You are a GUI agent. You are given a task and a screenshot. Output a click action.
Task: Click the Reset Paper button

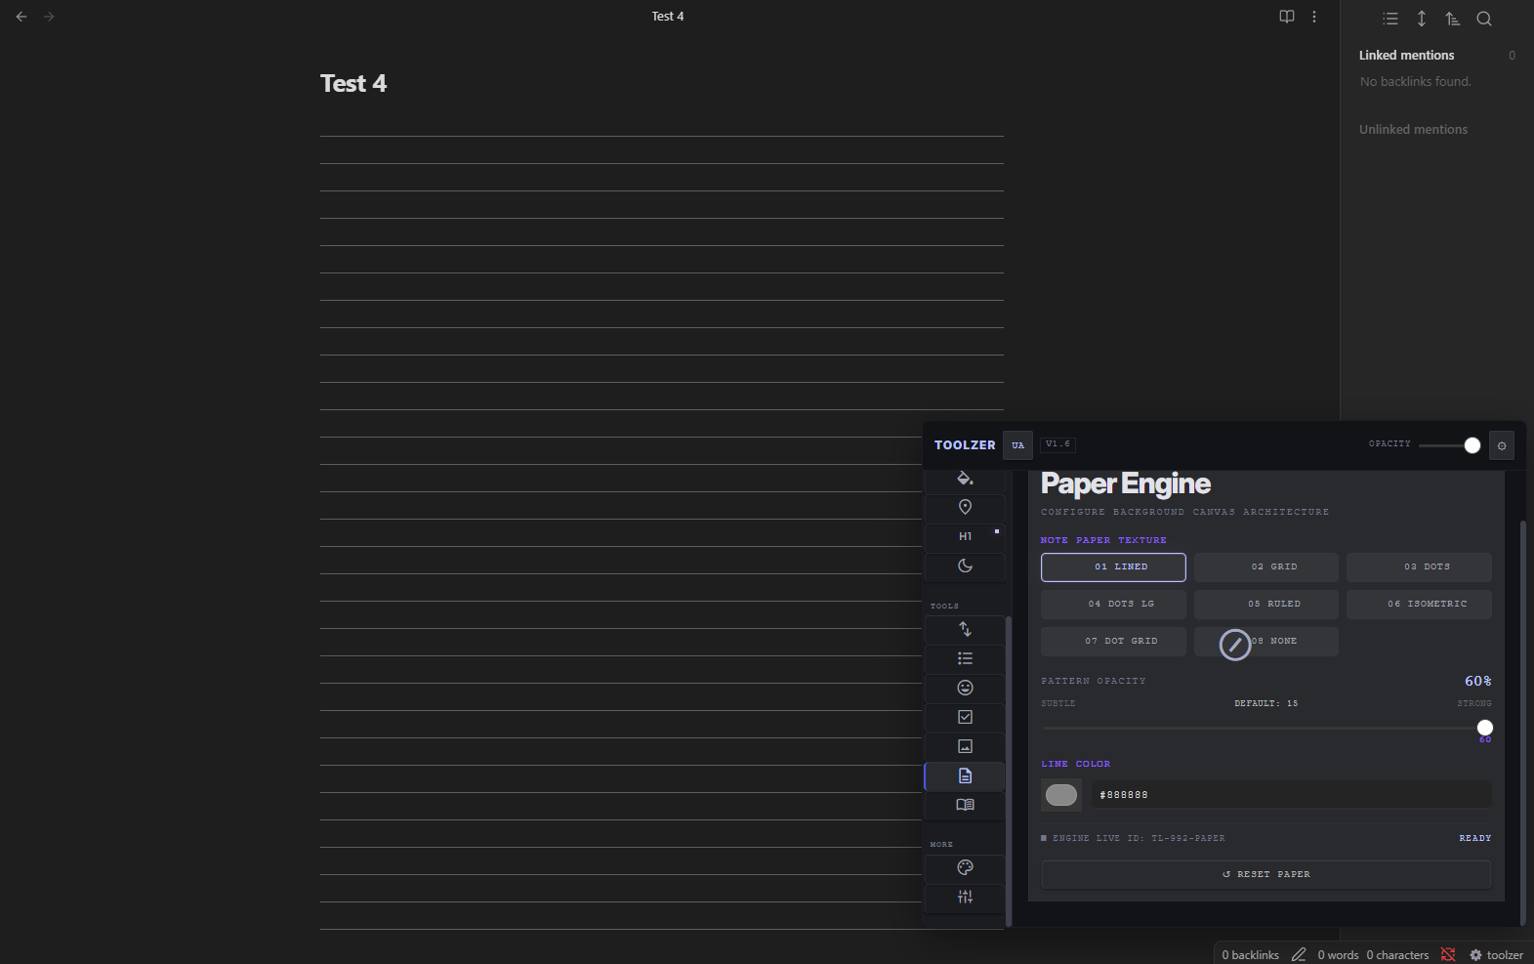tap(1266, 875)
